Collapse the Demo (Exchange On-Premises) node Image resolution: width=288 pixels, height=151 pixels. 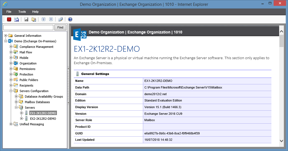tap(6, 41)
